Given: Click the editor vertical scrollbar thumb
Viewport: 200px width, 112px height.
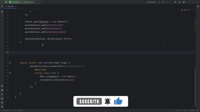Looking at the screenshot, I should [195, 87].
